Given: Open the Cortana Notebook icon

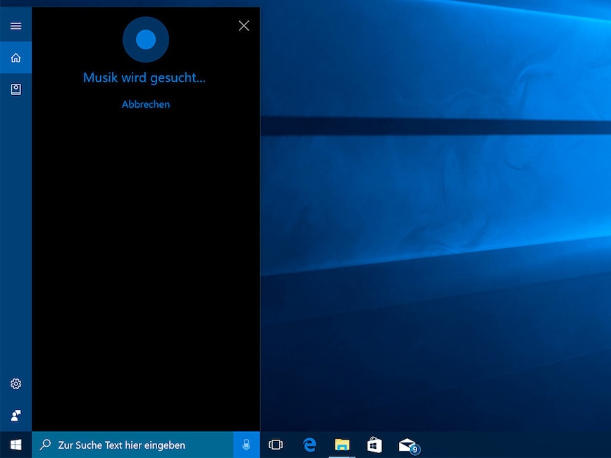Looking at the screenshot, I should (x=16, y=89).
